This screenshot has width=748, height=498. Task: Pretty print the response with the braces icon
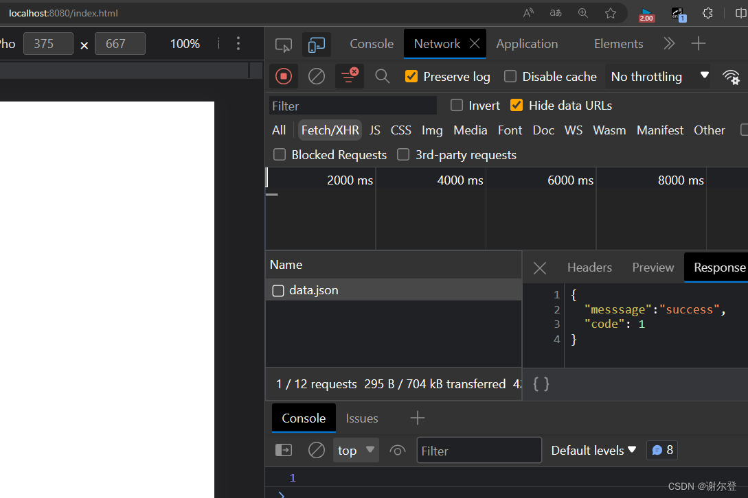[x=541, y=384]
